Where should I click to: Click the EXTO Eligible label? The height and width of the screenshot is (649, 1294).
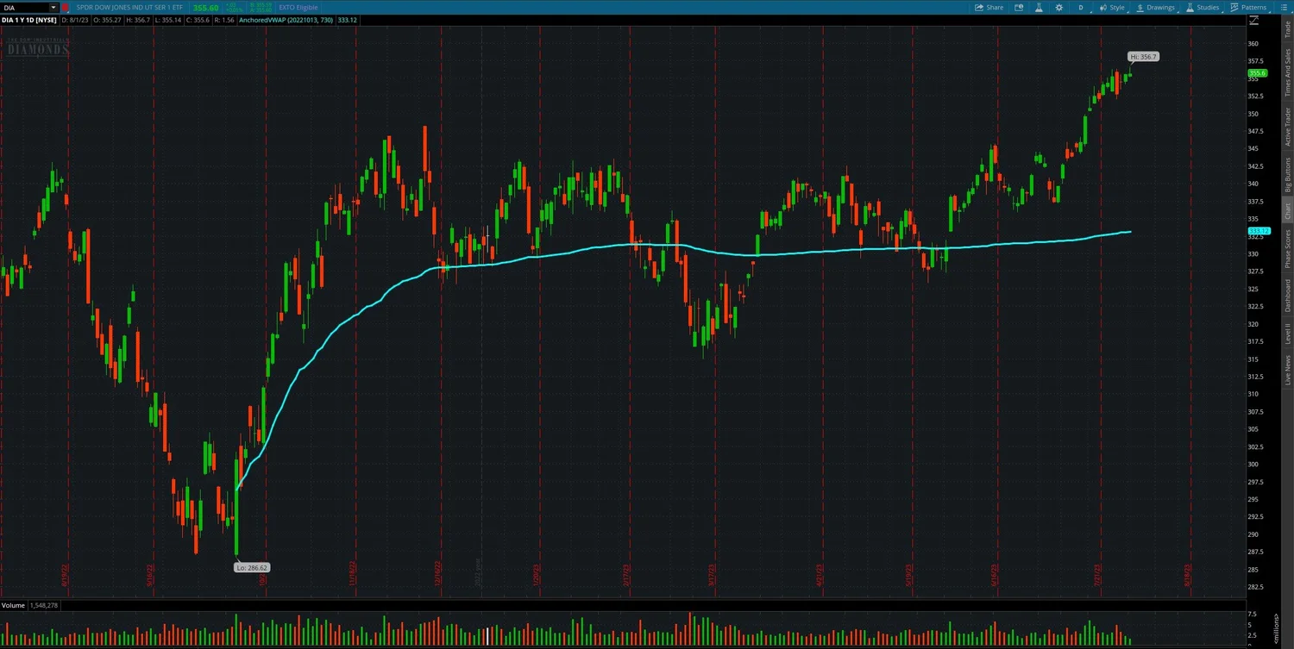(298, 8)
